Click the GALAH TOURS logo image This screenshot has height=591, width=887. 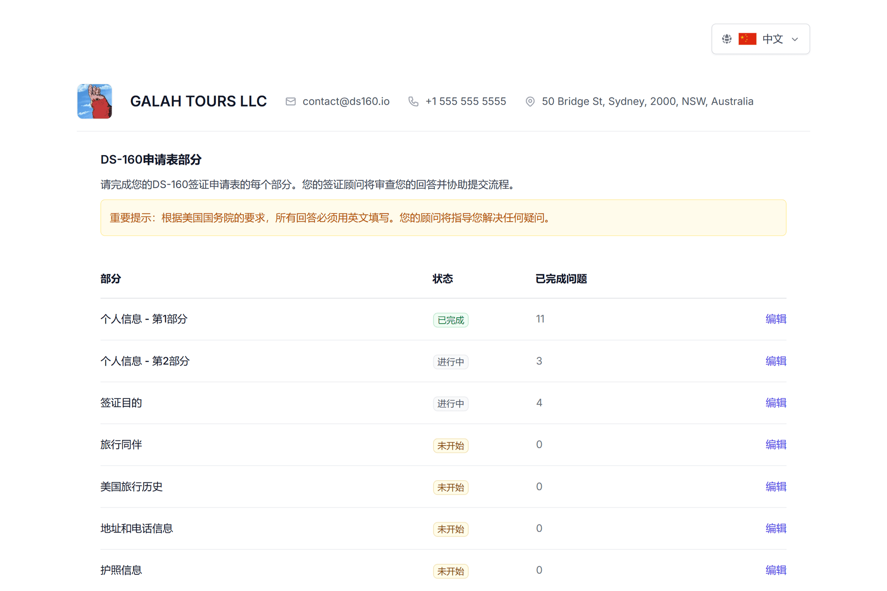[94, 101]
